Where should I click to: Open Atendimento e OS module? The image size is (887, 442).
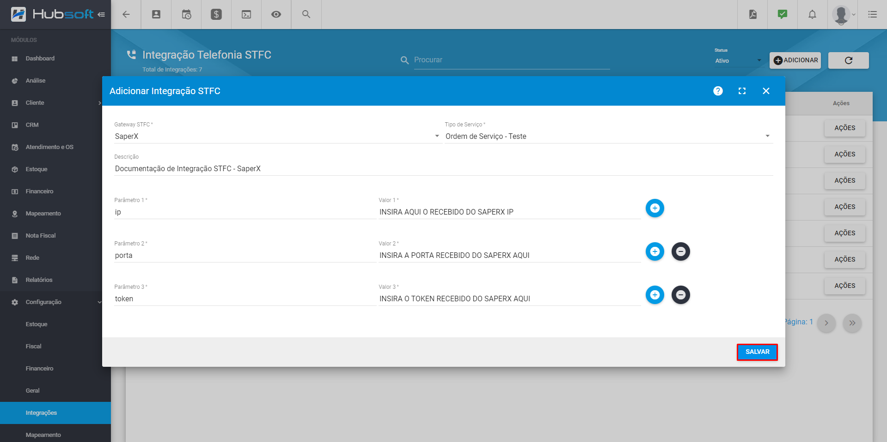pos(55,147)
